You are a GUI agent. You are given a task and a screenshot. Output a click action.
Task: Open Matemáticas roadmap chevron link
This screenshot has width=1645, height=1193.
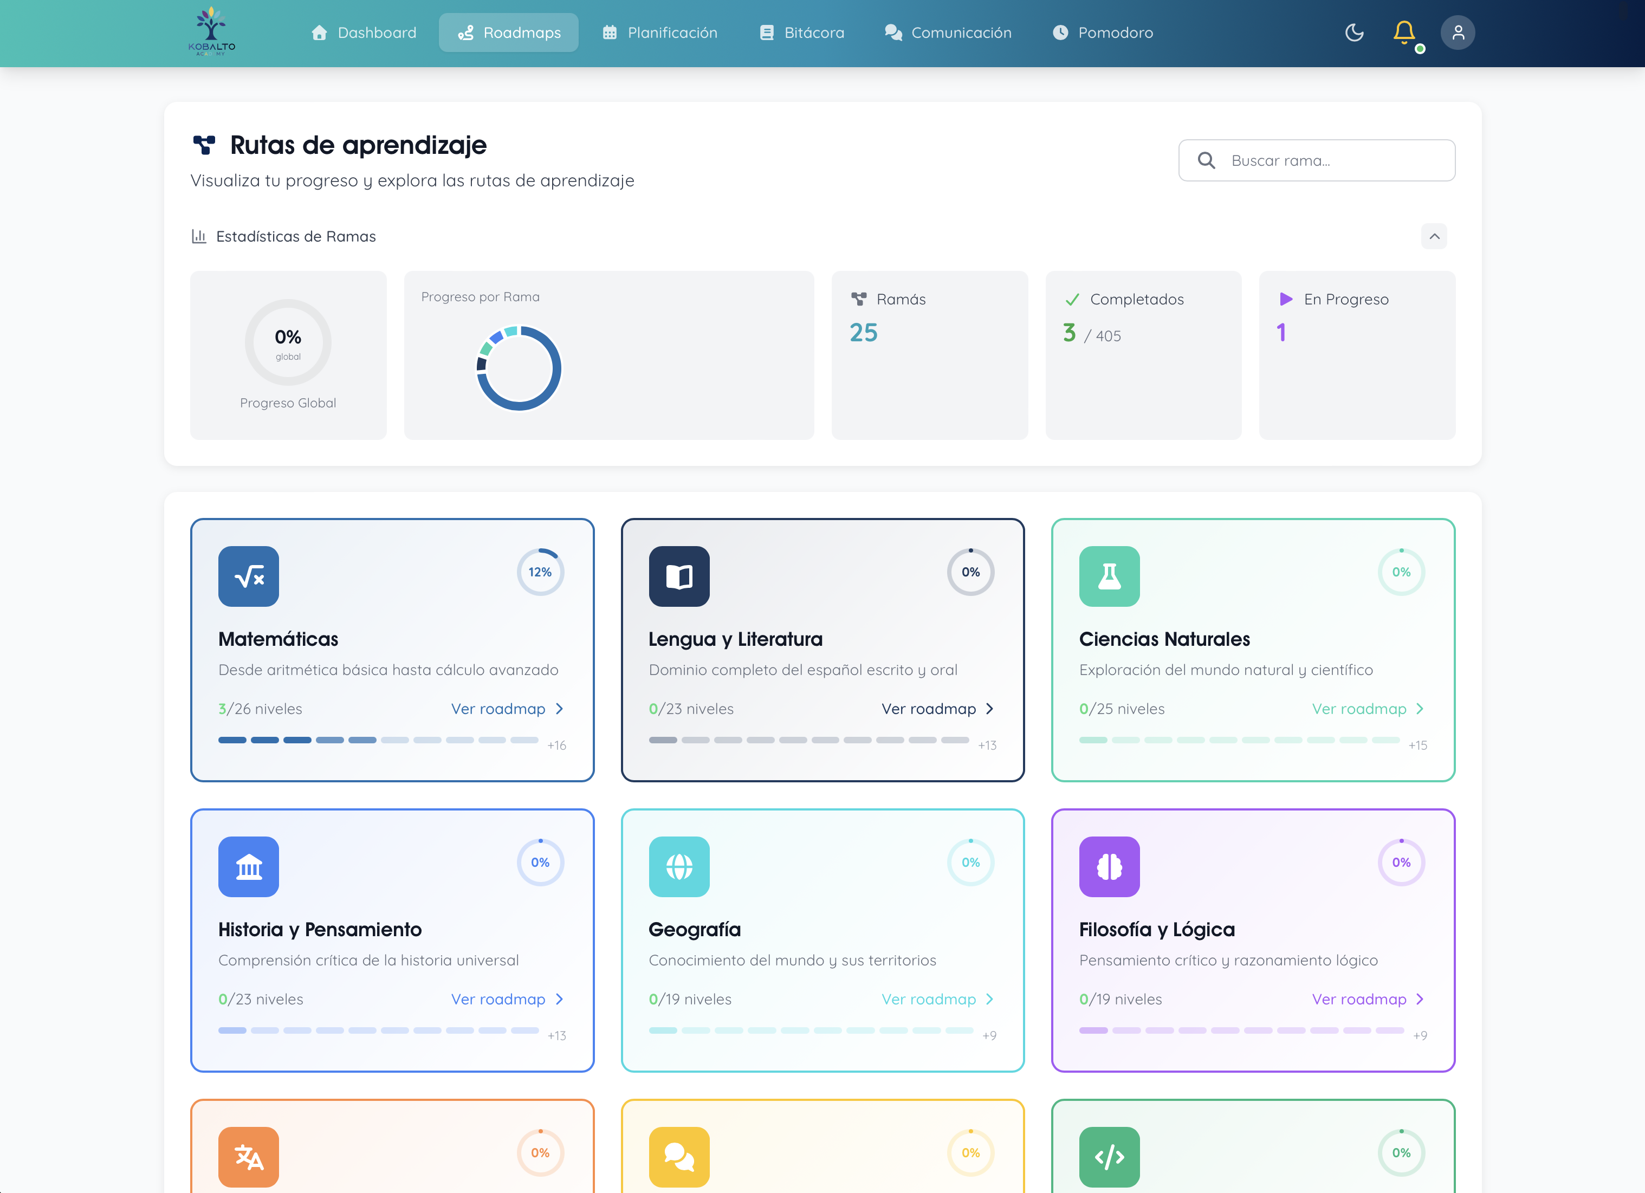click(559, 709)
